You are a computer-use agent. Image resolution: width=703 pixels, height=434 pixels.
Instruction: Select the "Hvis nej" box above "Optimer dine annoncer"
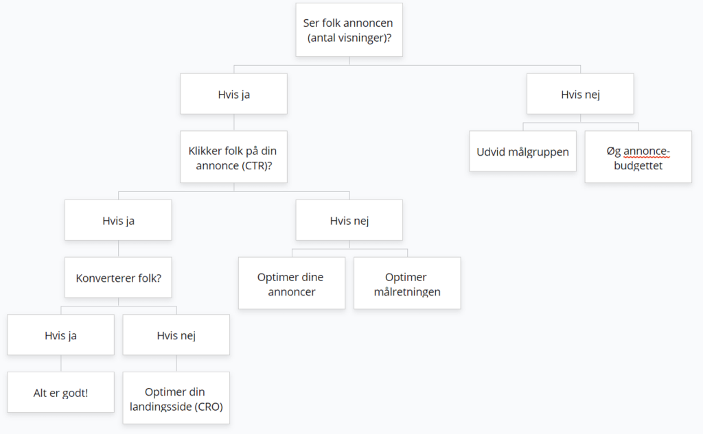pos(349,220)
